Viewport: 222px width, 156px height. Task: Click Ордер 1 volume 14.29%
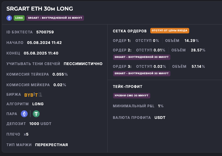[x=192, y=41]
